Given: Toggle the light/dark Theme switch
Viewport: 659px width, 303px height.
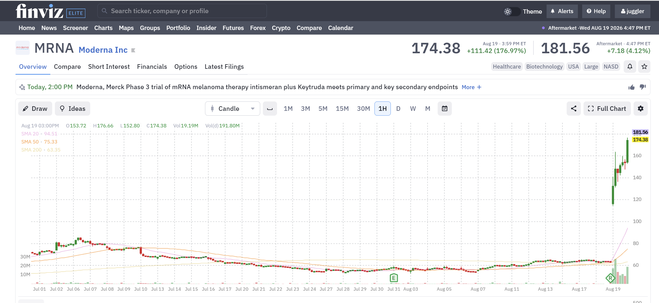Looking at the screenshot, I should (x=512, y=12).
